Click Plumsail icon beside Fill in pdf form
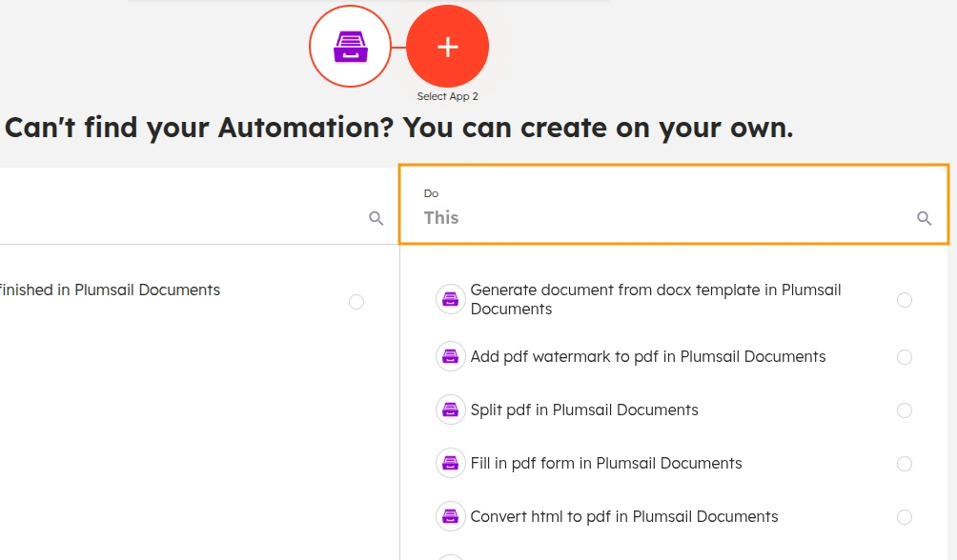Image resolution: width=957 pixels, height=560 pixels. coord(451,463)
